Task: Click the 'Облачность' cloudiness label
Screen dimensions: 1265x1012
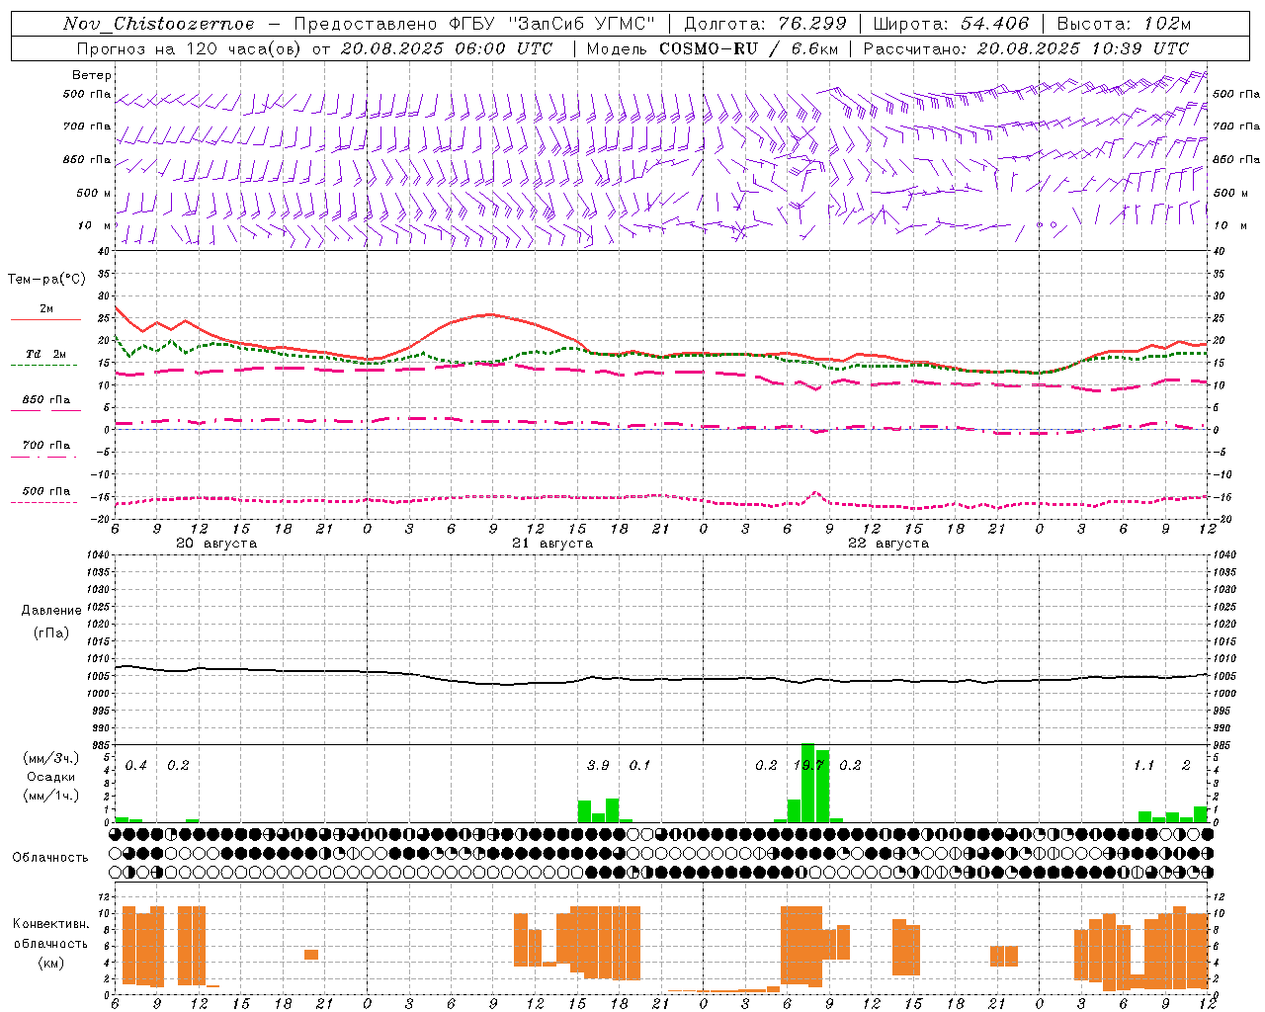Action: click(50, 857)
